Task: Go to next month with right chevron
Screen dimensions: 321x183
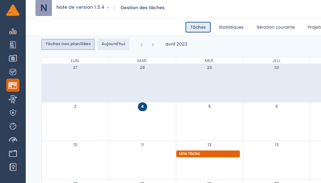Action: (152, 45)
